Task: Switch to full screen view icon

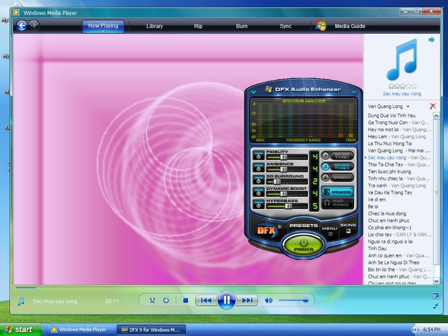Action: (436, 296)
